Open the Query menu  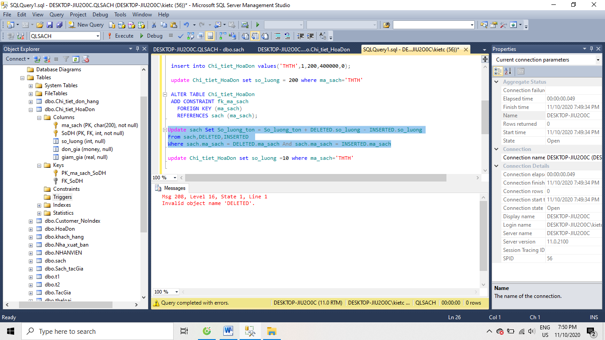coord(57,15)
